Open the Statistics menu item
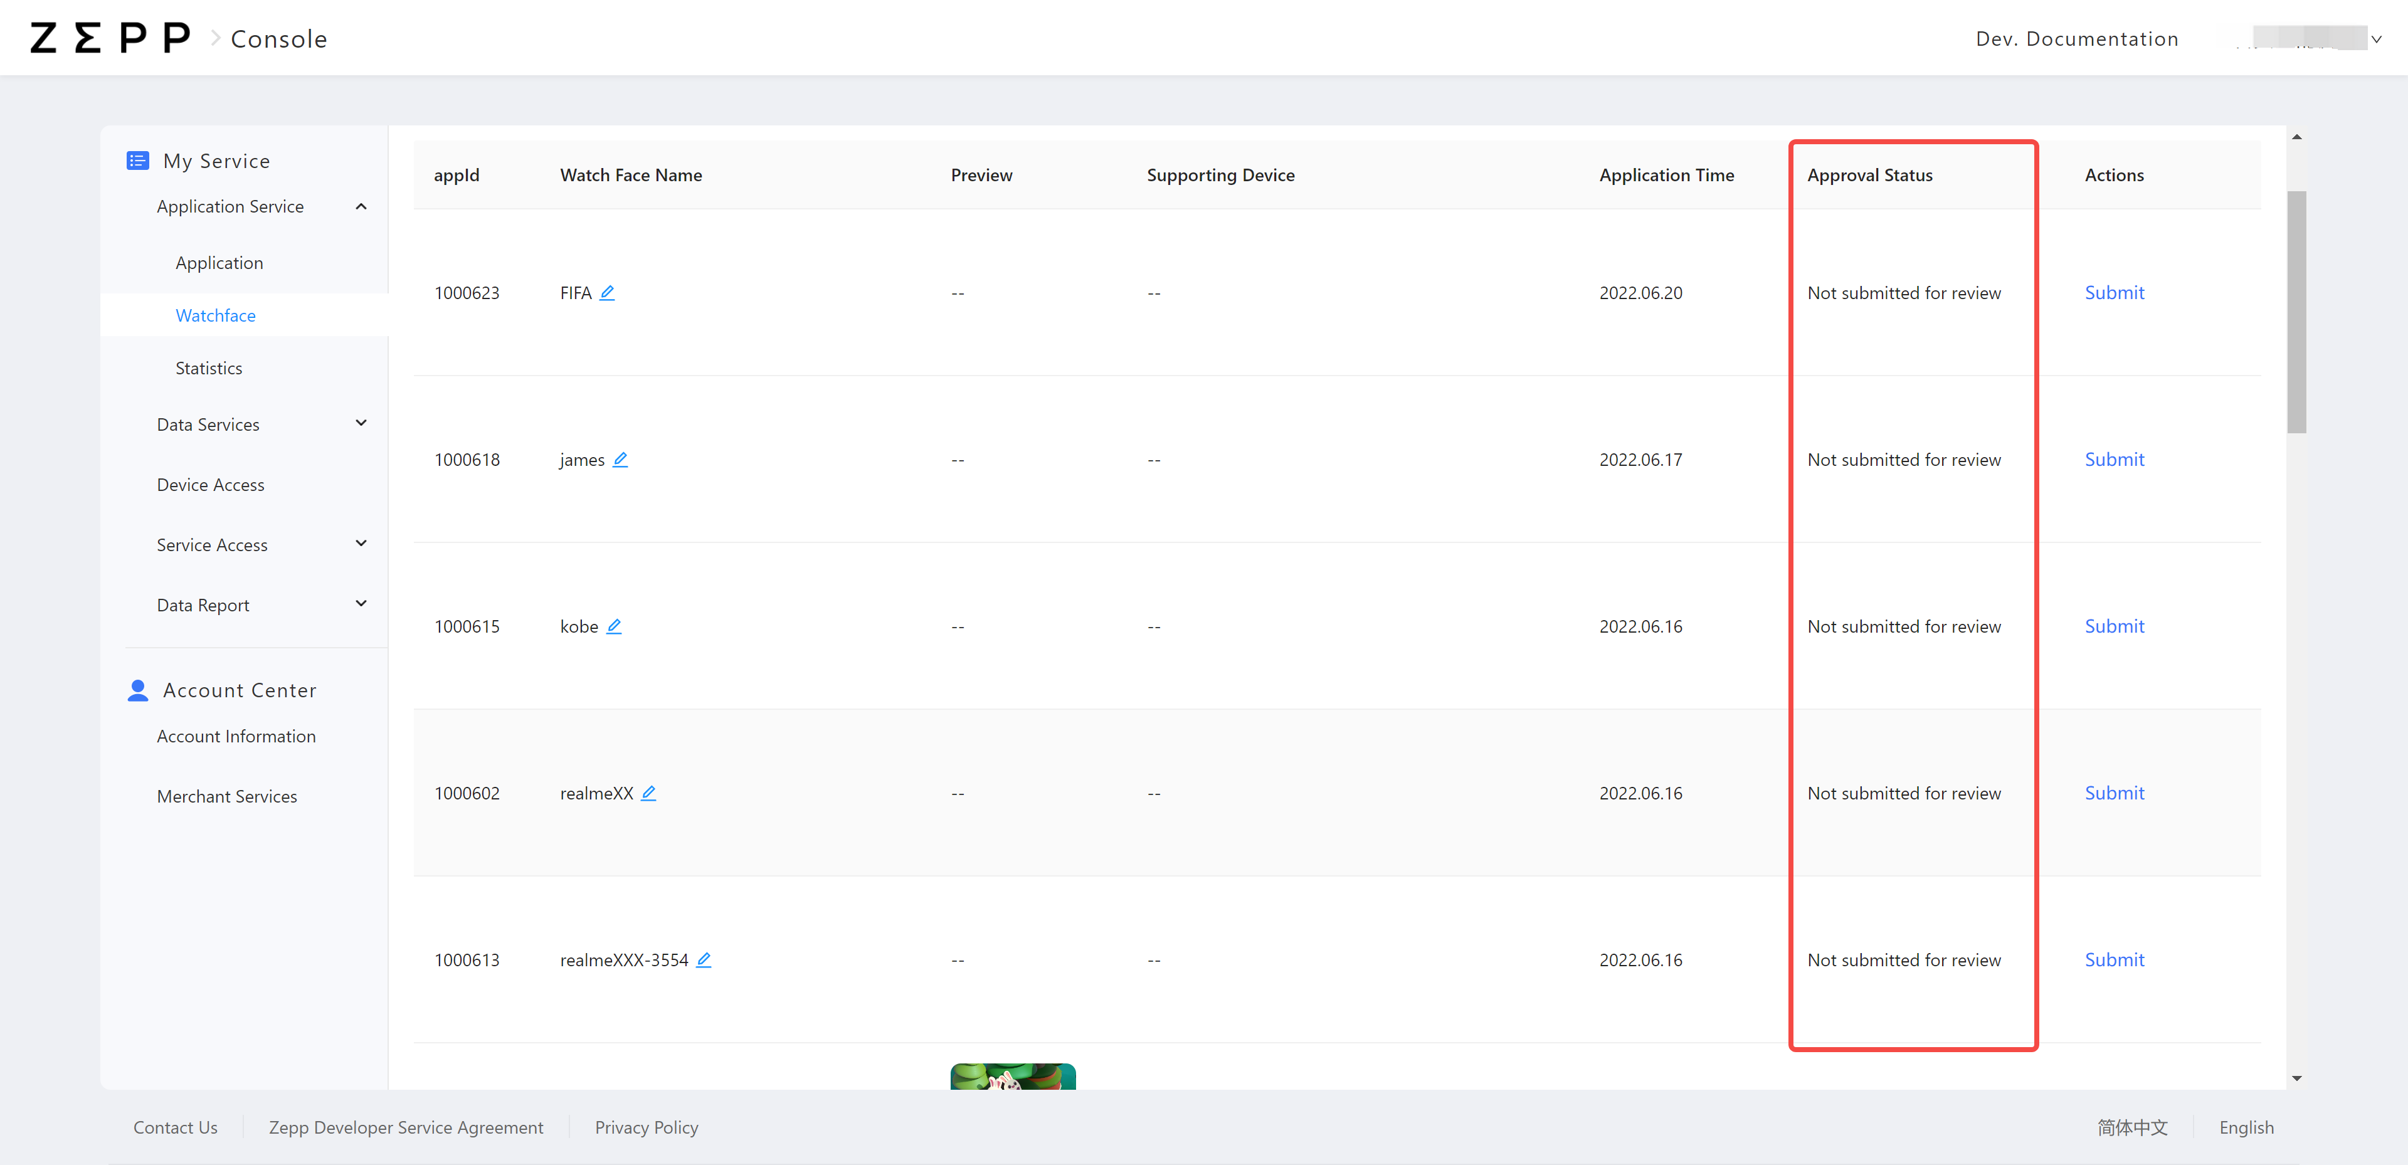The height and width of the screenshot is (1165, 2408). 208,369
